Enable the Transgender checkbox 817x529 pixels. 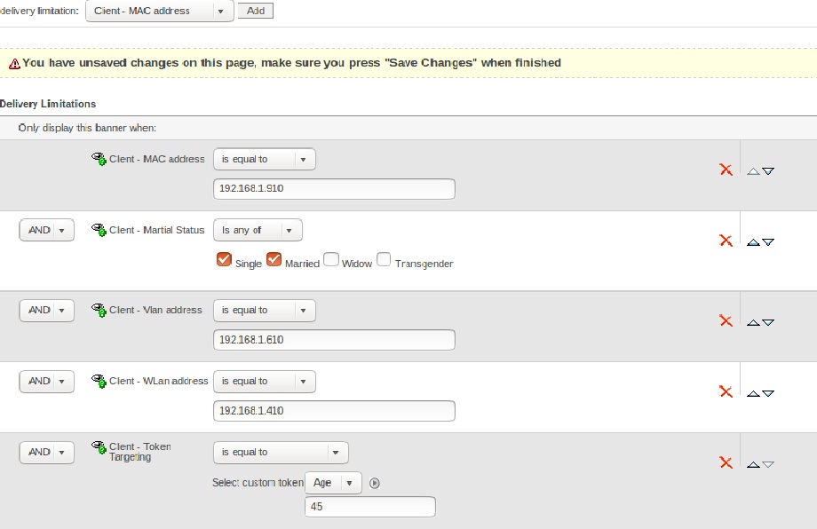(384, 260)
